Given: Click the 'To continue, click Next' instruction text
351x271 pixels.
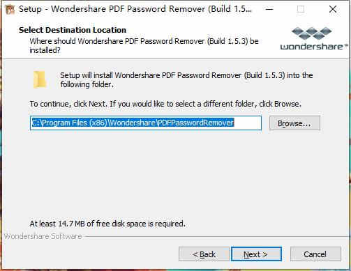Looking at the screenshot, I should point(165,104).
